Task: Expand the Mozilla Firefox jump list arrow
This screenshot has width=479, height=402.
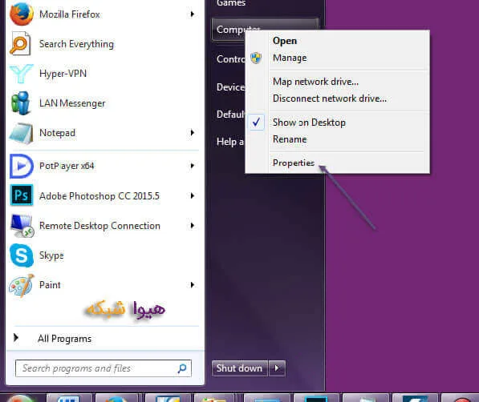Action: tap(192, 14)
